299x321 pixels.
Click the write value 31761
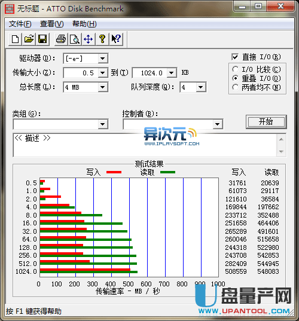tap(237, 183)
